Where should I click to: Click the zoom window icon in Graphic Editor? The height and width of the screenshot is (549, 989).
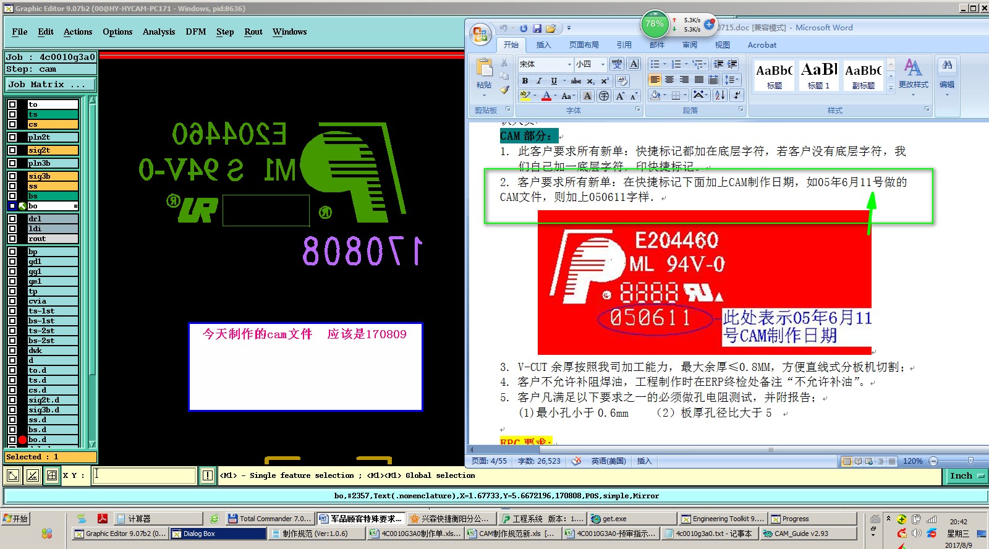click(x=12, y=475)
